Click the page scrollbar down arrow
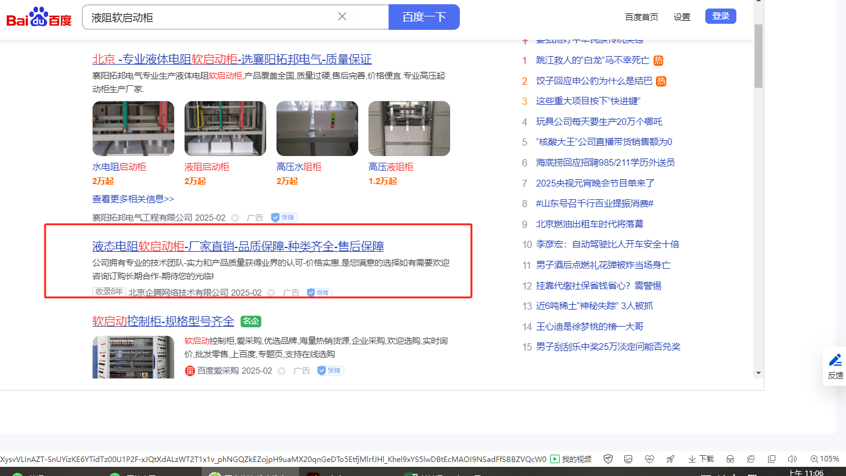Image resolution: width=846 pixels, height=476 pixels. (x=758, y=372)
